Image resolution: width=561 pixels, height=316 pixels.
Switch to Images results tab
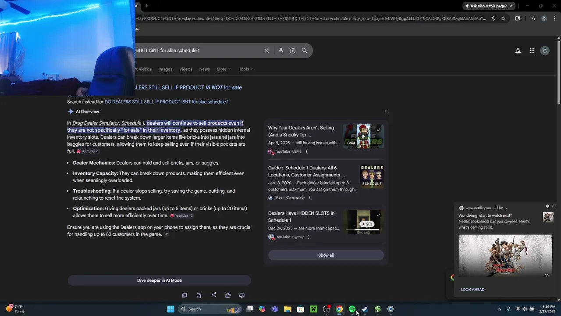point(165,69)
